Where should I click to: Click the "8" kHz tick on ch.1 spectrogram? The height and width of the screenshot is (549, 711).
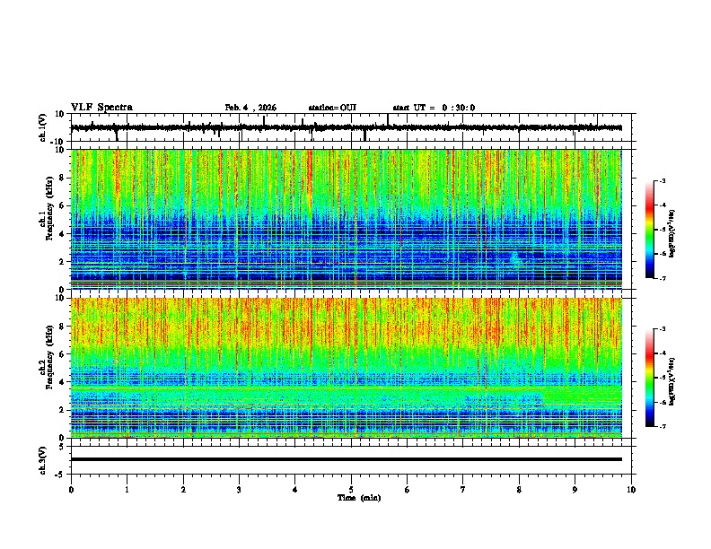pyautogui.click(x=62, y=178)
